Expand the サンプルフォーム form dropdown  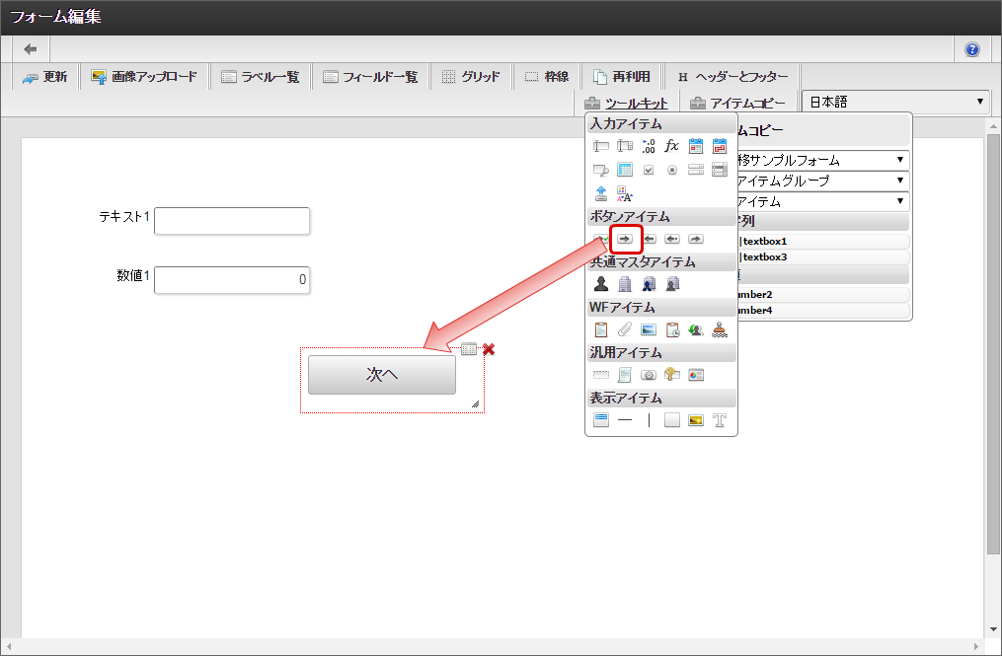821,160
